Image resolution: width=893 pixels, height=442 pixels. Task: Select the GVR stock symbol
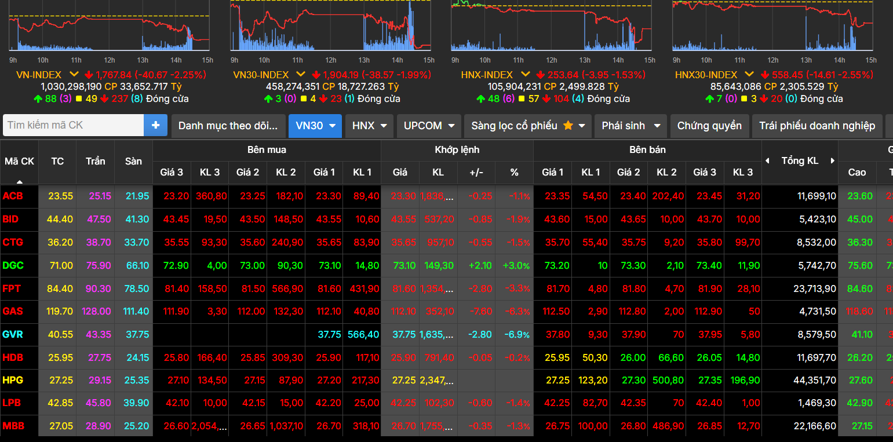pos(13,334)
